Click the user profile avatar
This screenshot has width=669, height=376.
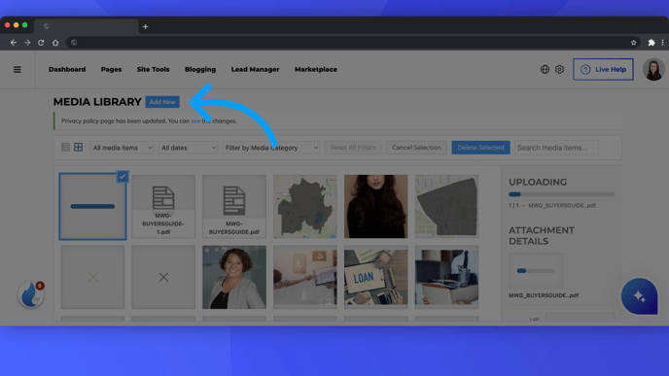tap(653, 70)
